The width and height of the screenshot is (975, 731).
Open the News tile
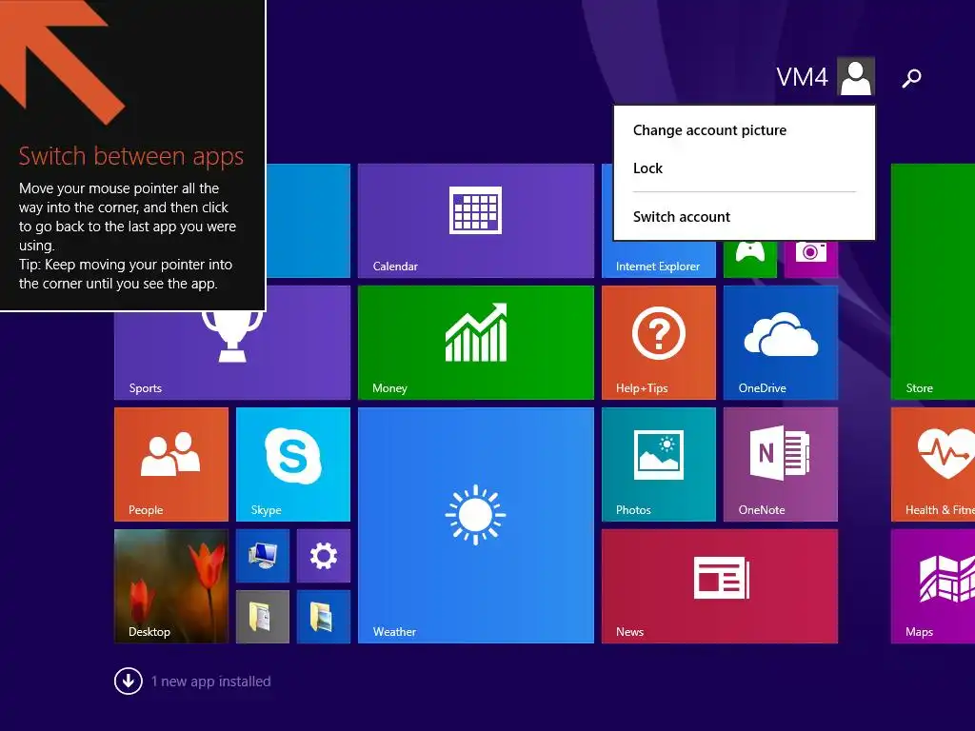(720, 586)
